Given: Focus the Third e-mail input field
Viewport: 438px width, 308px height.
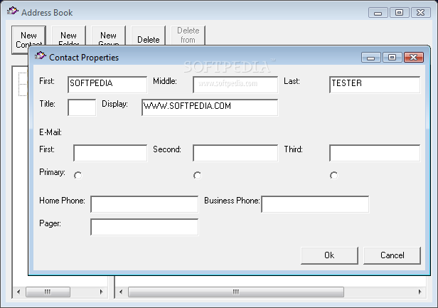Looking at the screenshot, I should [x=375, y=153].
